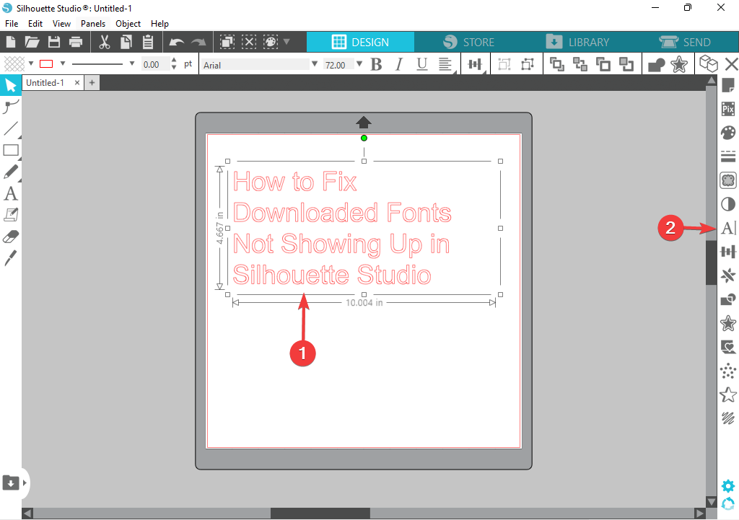Close the Untitled-1 document tab
Viewport: 739px width, 520px height.
tap(77, 82)
